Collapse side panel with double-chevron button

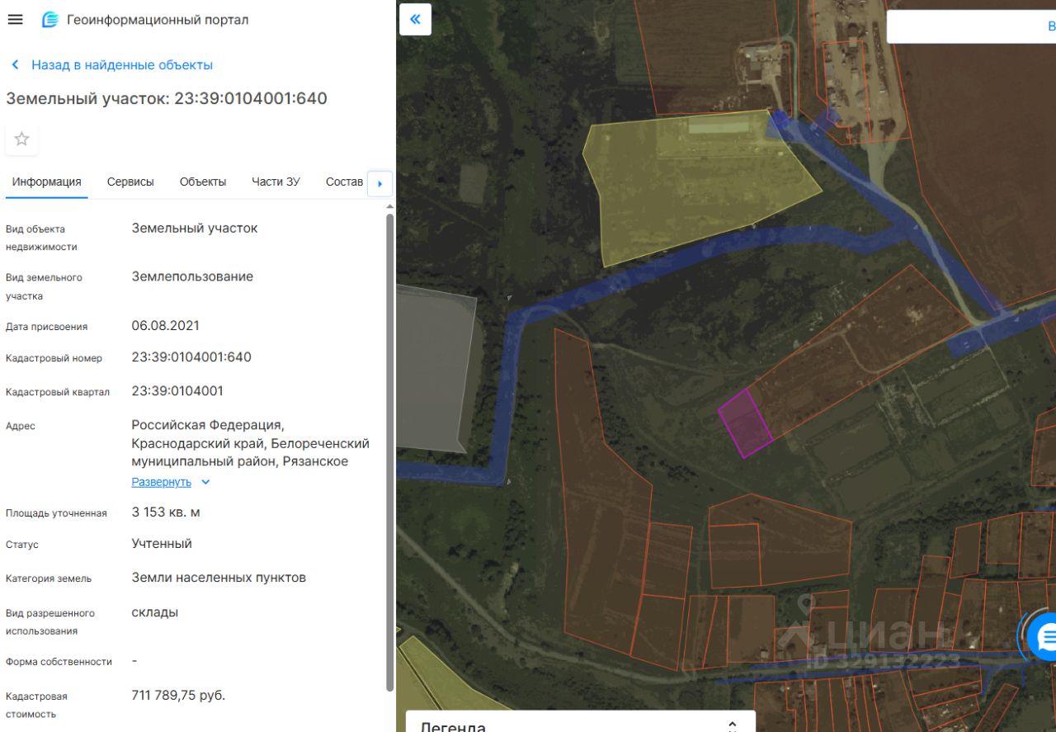pyautogui.click(x=415, y=19)
